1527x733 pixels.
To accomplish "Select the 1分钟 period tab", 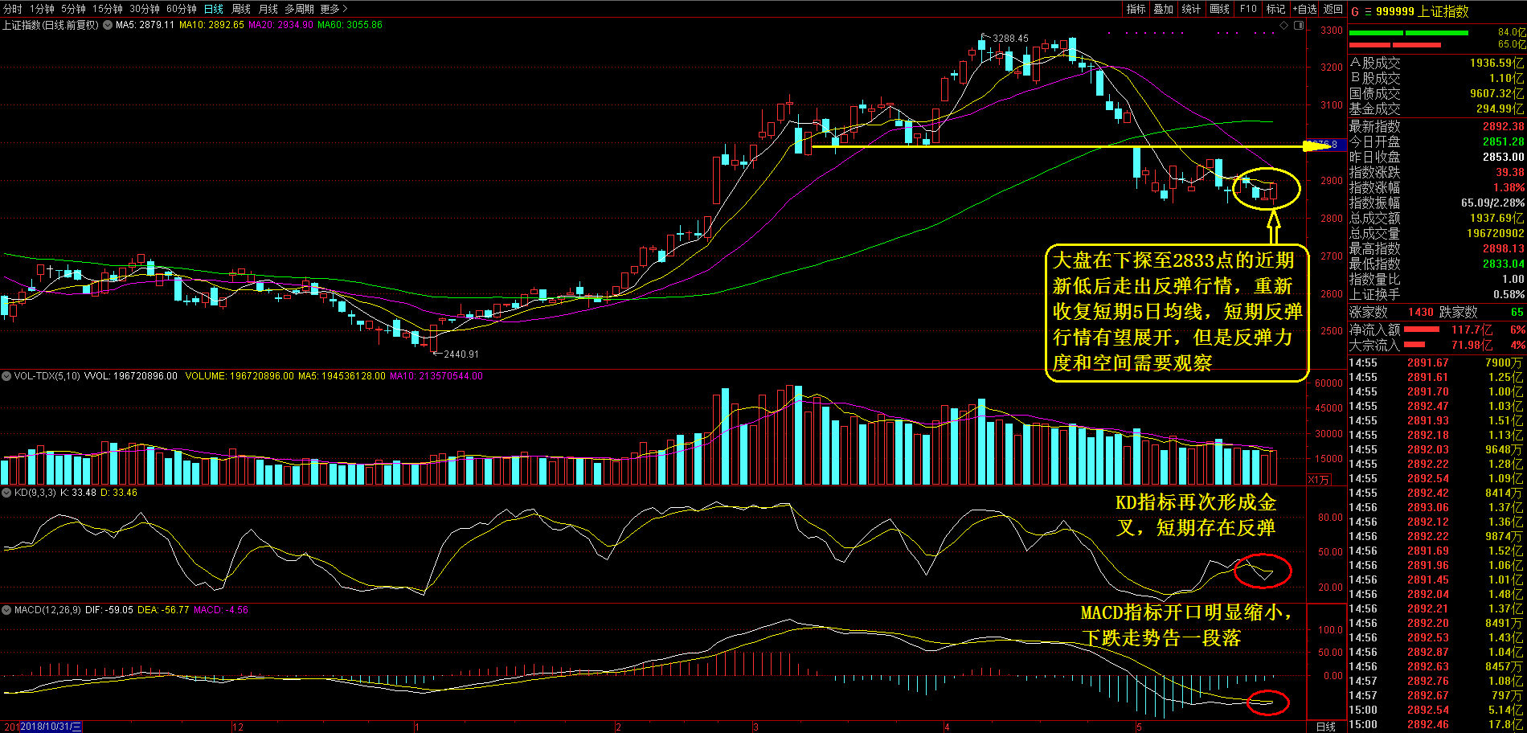I will [42, 9].
